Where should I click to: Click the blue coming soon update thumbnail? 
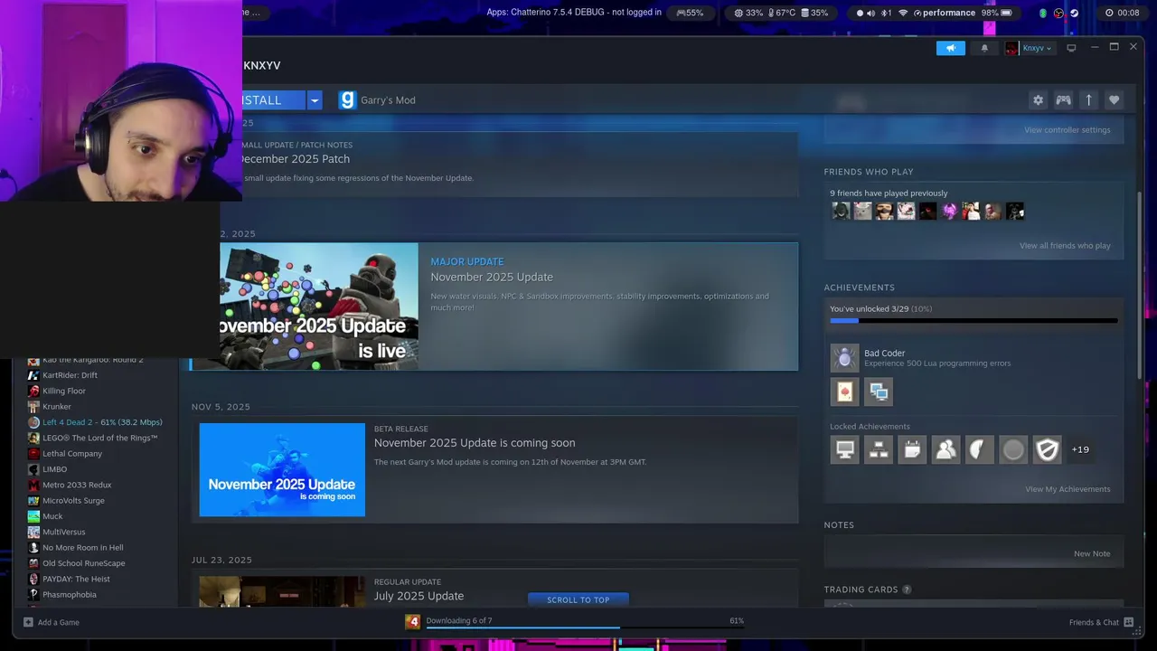[282, 470]
